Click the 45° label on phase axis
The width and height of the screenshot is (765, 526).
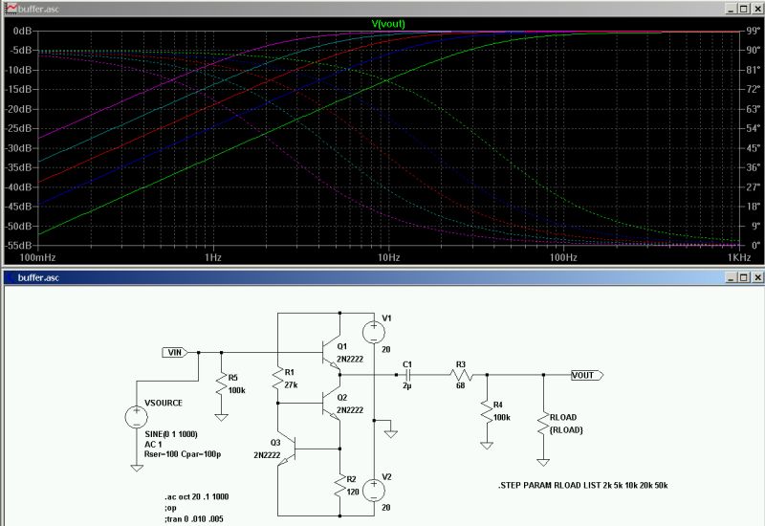(x=754, y=148)
